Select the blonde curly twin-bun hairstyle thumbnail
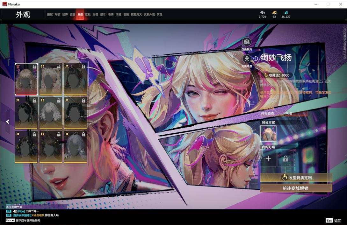347x225 pixels. [51, 79]
